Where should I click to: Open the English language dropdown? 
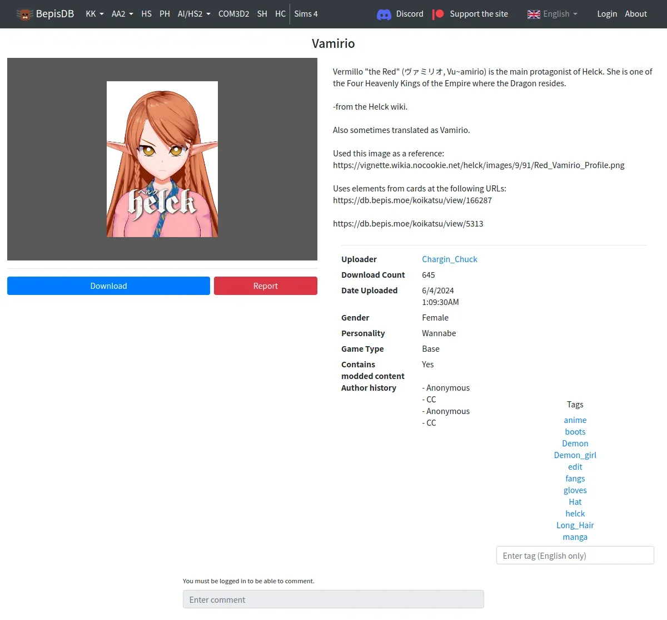(552, 14)
